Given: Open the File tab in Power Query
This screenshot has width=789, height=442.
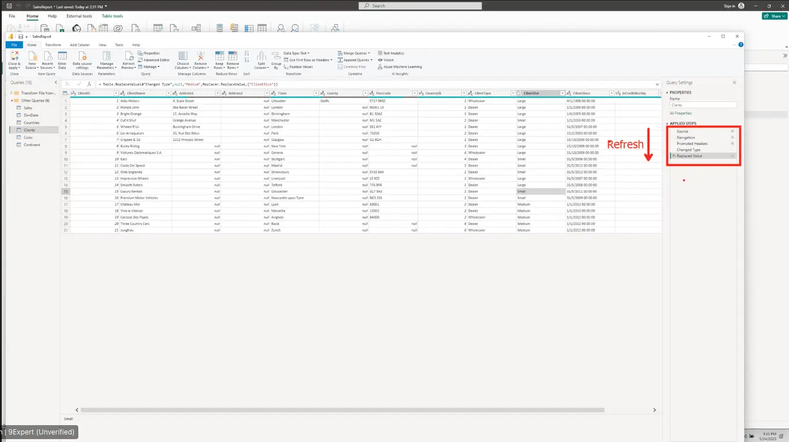Looking at the screenshot, I should click(x=14, y=45).
